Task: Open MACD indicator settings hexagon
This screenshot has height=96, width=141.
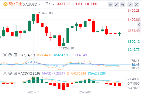Action: [x=10, y=73]
